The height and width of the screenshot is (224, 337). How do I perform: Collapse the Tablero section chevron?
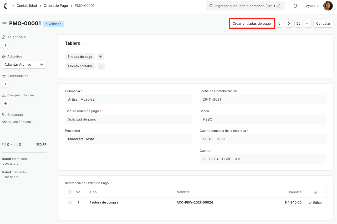coord(85,44)
